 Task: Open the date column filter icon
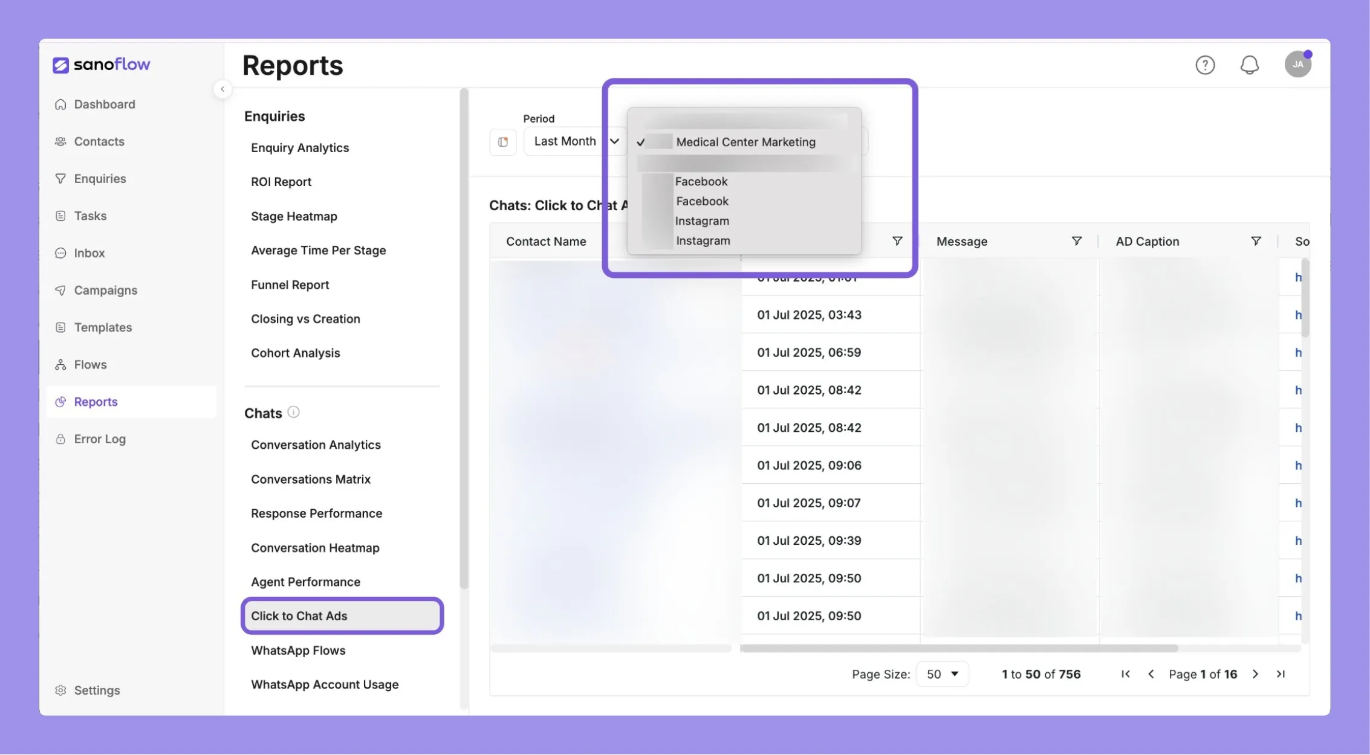pos(897,241)
